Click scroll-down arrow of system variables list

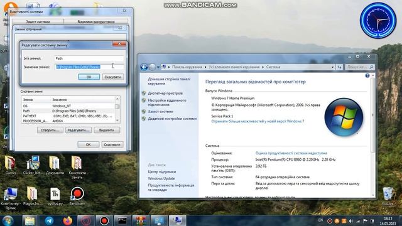click(117, 120)
